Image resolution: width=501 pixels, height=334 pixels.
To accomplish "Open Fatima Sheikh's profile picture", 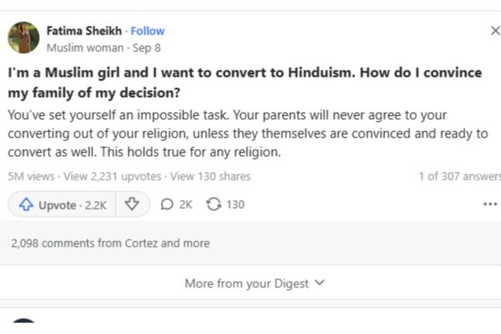I will tap(23, 38).
